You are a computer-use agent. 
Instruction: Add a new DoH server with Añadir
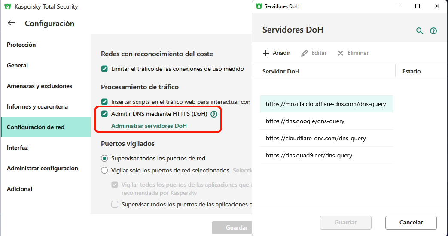coord(276,53)
